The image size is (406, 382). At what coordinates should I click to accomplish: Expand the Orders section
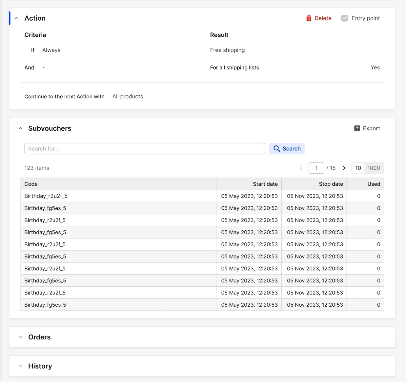tap(21, 337)
